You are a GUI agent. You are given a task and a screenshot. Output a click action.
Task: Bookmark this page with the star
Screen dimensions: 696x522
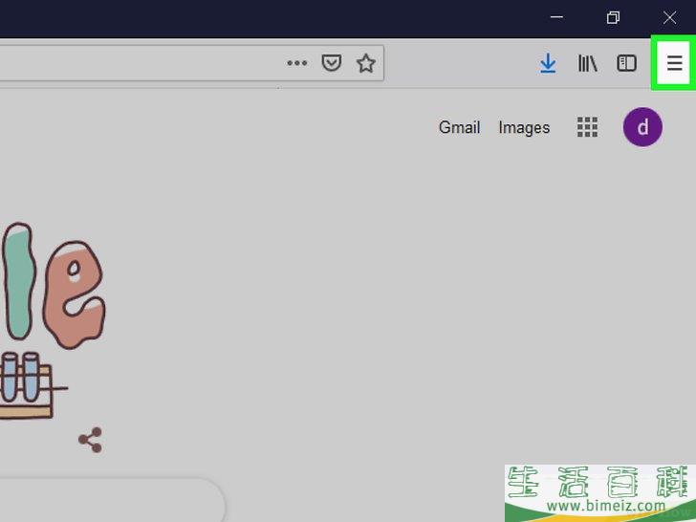pos(366,63)
